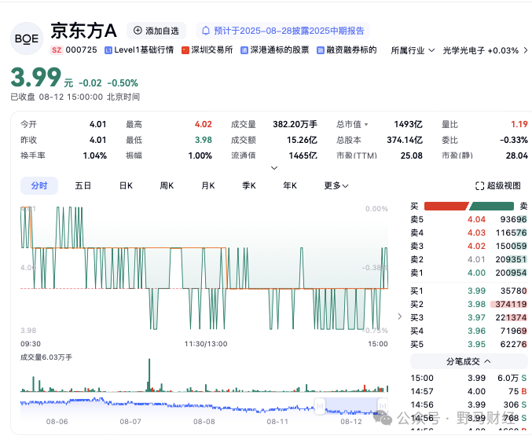Switch to the 五日 chart tab
The height and width of the screenshot is (439, 532).
[x=83, y=186]
